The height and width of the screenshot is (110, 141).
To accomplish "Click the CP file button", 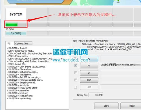I will point(89,73).
